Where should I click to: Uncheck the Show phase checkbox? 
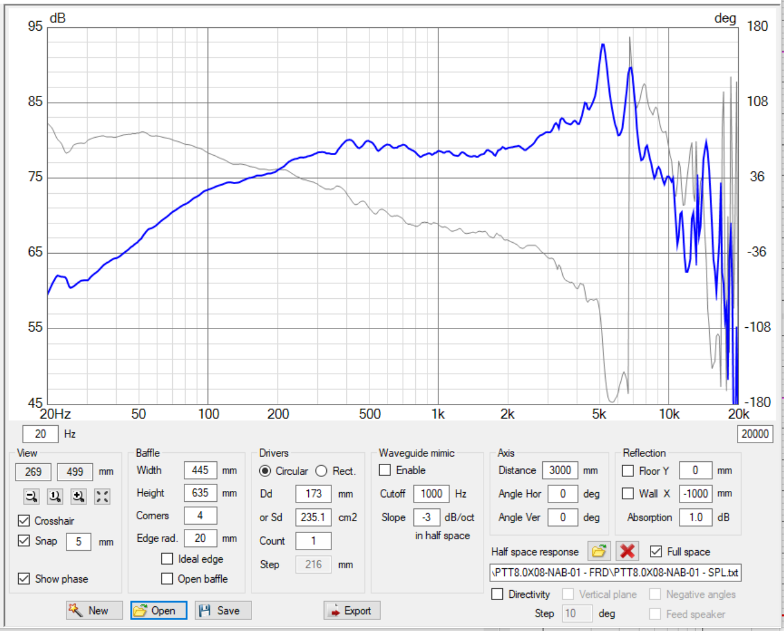[x=24, y=578]
